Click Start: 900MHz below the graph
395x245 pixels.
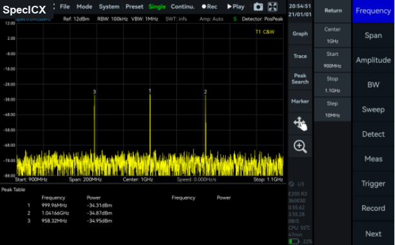31,179
